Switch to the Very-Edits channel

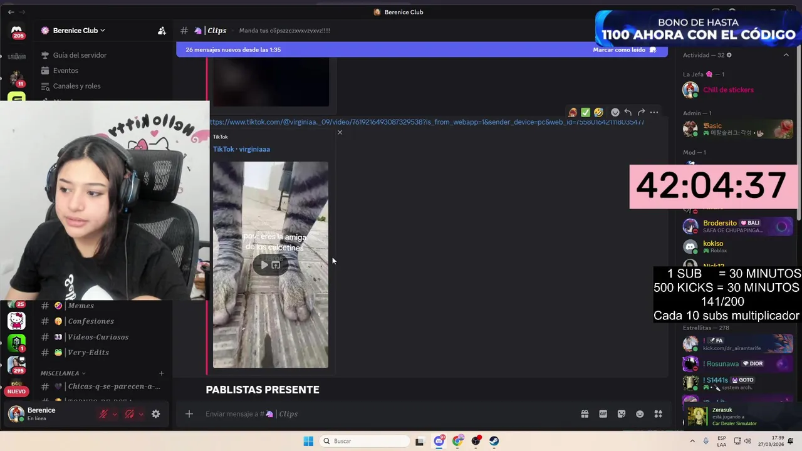(x=88, y=353)
